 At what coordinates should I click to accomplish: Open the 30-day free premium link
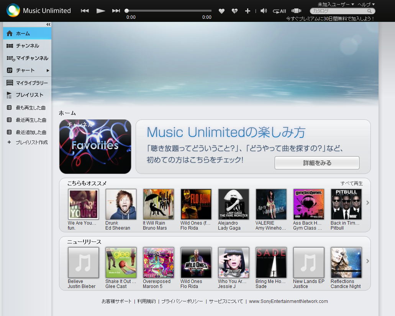point(330,19)
